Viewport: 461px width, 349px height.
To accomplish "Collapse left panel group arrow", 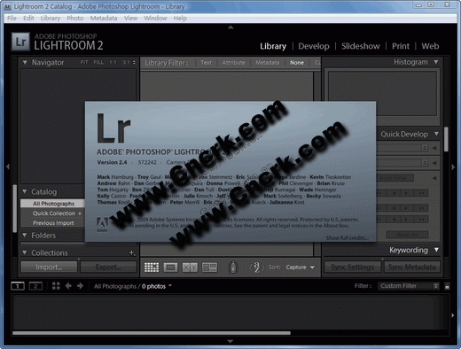I will pos(8,167).
